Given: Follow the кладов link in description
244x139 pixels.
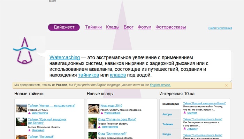Looking at the screenshot, I should (x=118, y=75).
